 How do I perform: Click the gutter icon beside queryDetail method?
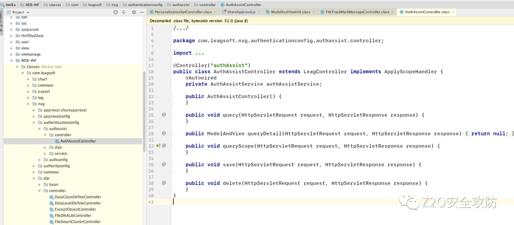(164, 133)
